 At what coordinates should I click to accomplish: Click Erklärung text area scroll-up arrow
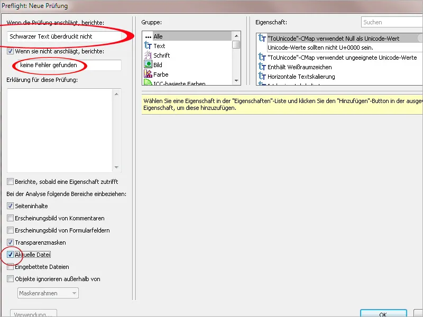tap(116, 94)
